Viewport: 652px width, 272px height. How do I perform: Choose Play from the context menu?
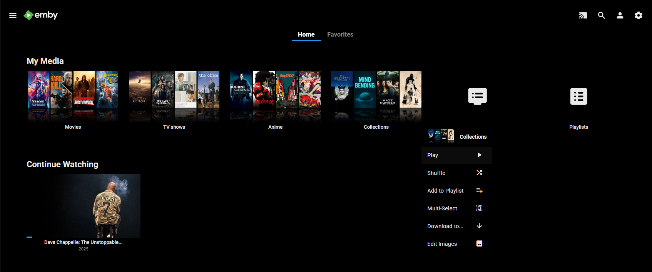tap(457, 155)
